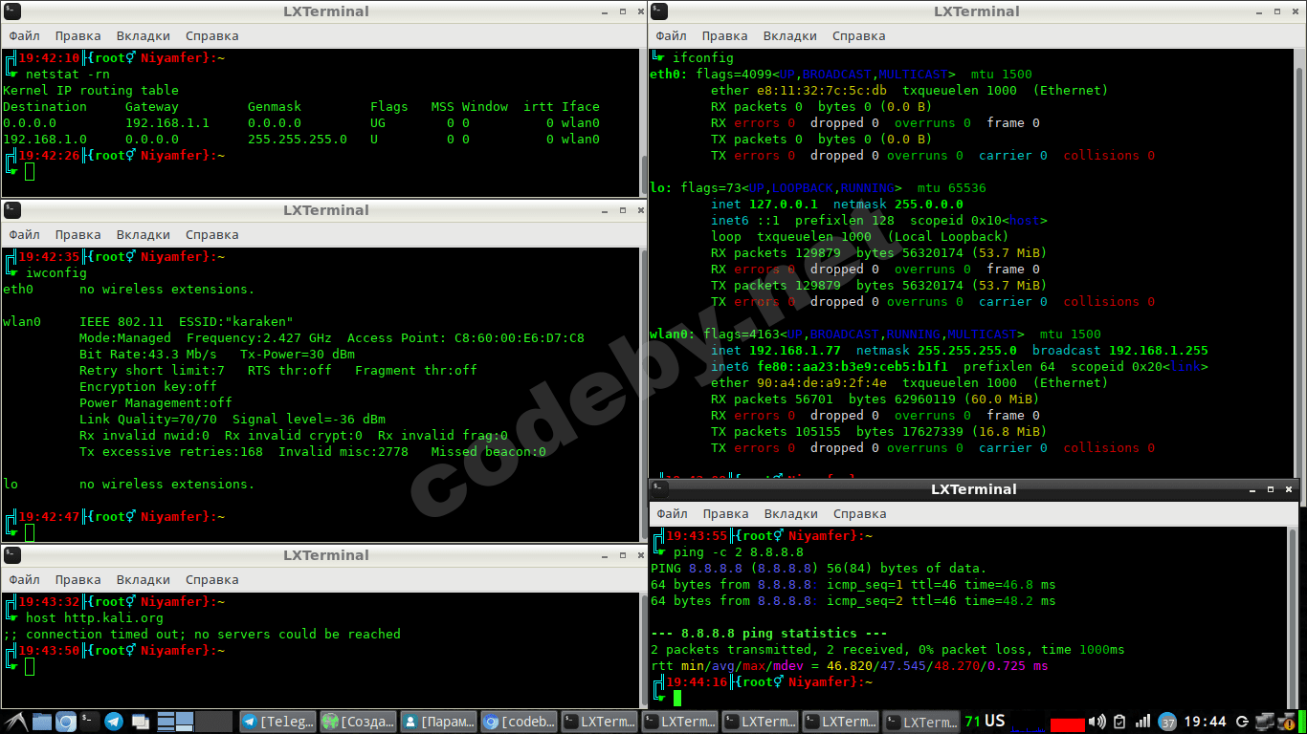Open a new terminal from the taskbar launcher

tap(89, 722)
